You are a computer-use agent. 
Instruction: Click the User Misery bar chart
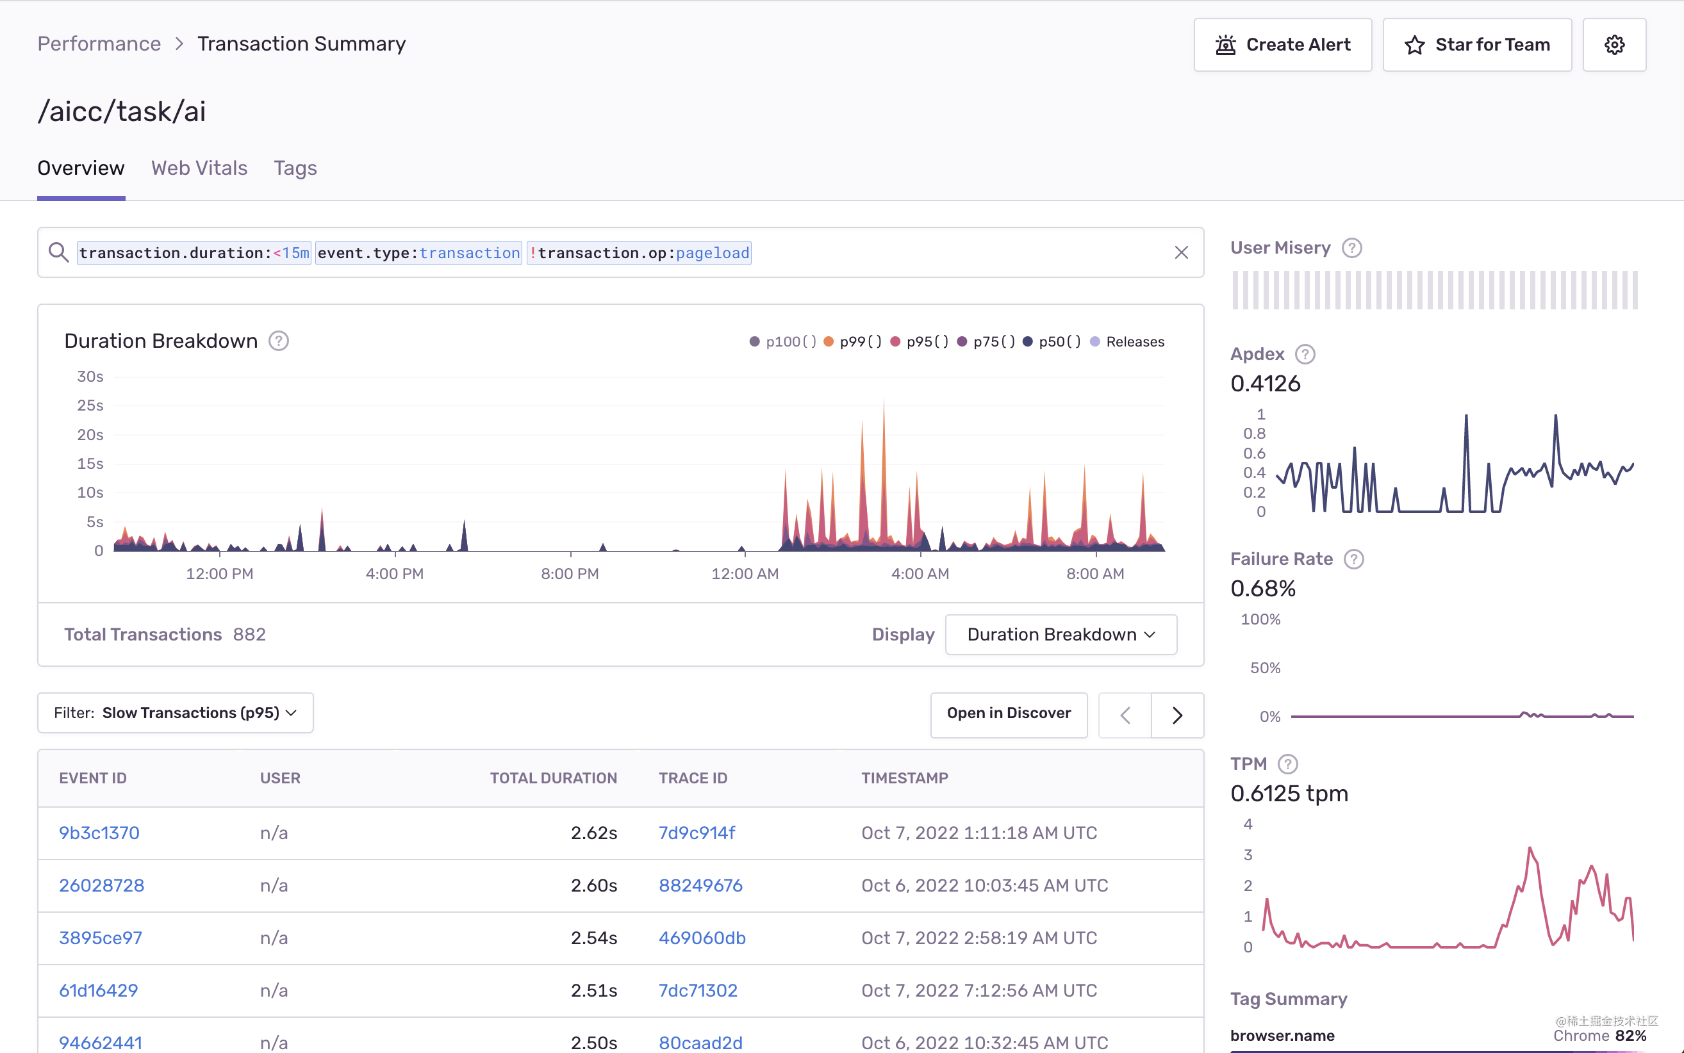click(1434, 290)
